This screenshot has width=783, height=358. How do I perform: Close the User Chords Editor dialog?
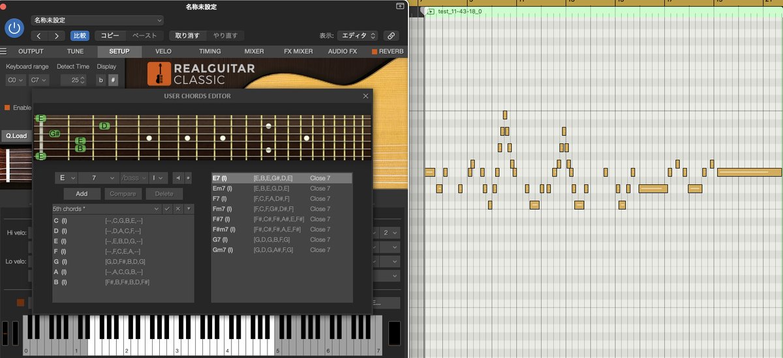point(365,96)
